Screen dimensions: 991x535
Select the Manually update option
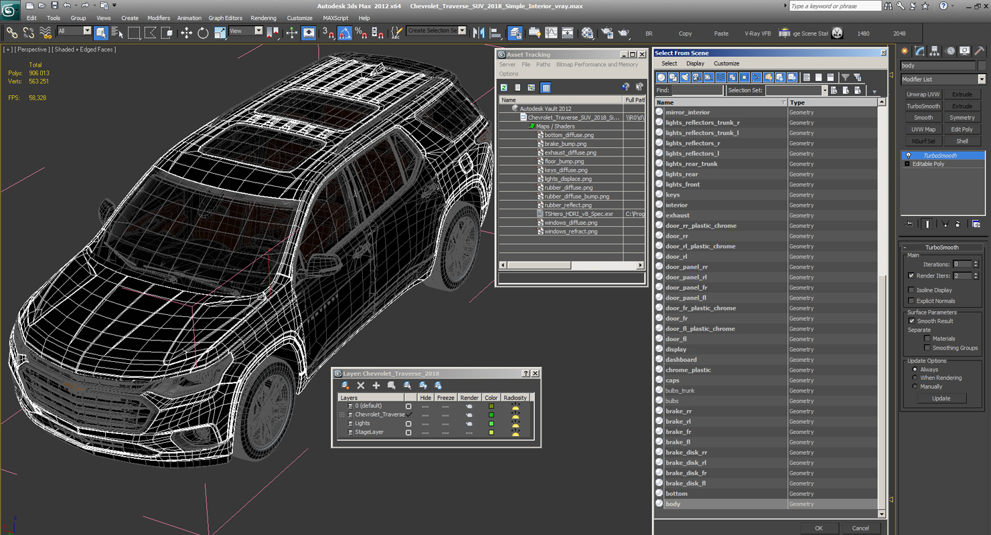[x=915, y=387]
